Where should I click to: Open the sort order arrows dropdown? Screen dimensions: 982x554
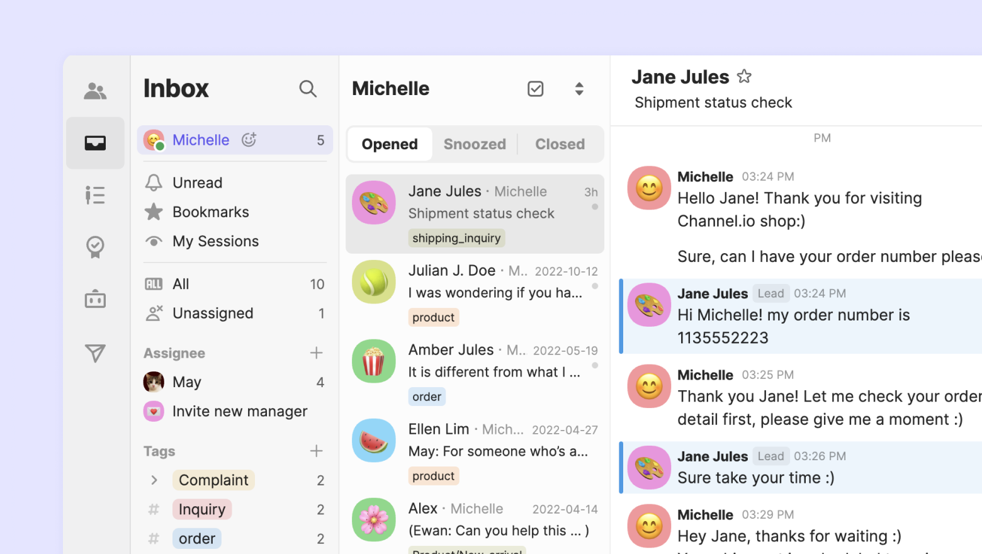(579, 89)
